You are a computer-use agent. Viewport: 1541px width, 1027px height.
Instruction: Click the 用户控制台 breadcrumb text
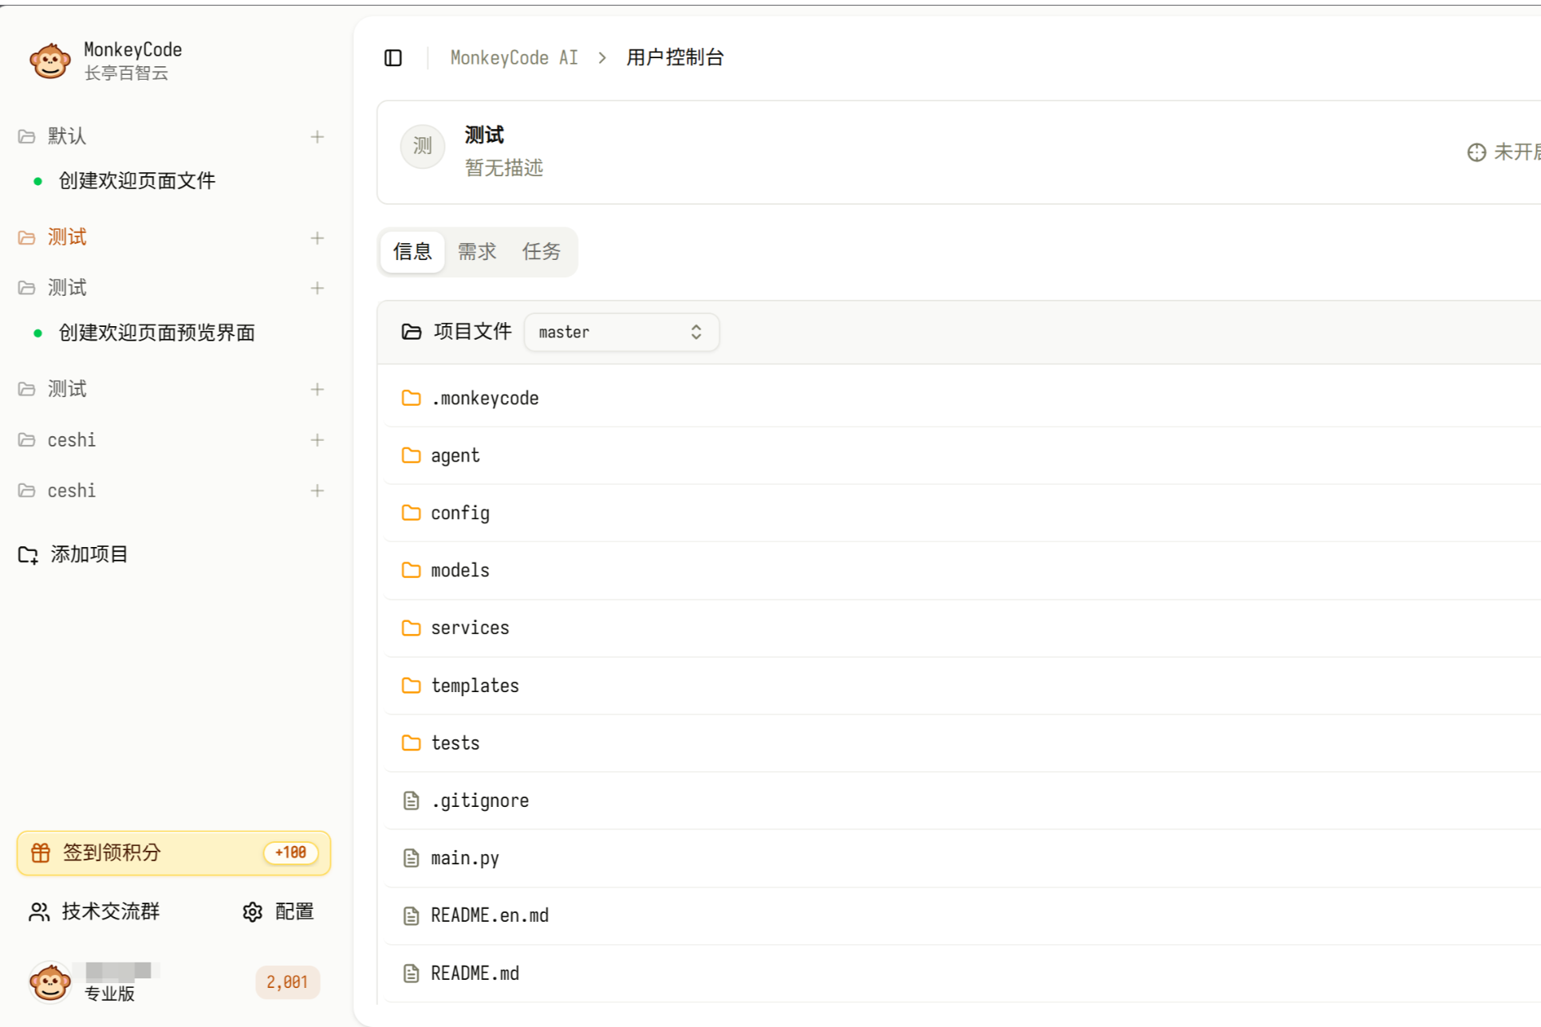tap(675, 57)
